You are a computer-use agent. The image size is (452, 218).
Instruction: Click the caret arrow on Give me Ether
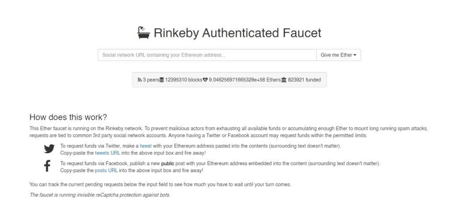tap(355, 55)
